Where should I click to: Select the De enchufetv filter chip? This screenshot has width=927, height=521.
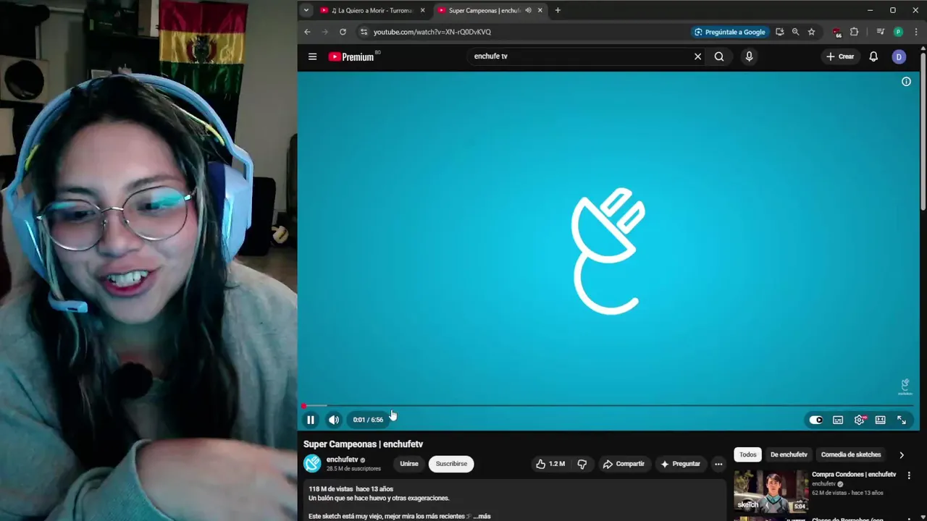pos(789,454)
